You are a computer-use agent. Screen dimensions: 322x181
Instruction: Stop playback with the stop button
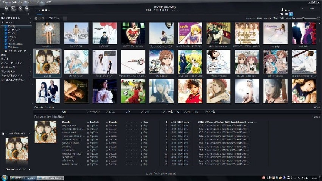20,8
